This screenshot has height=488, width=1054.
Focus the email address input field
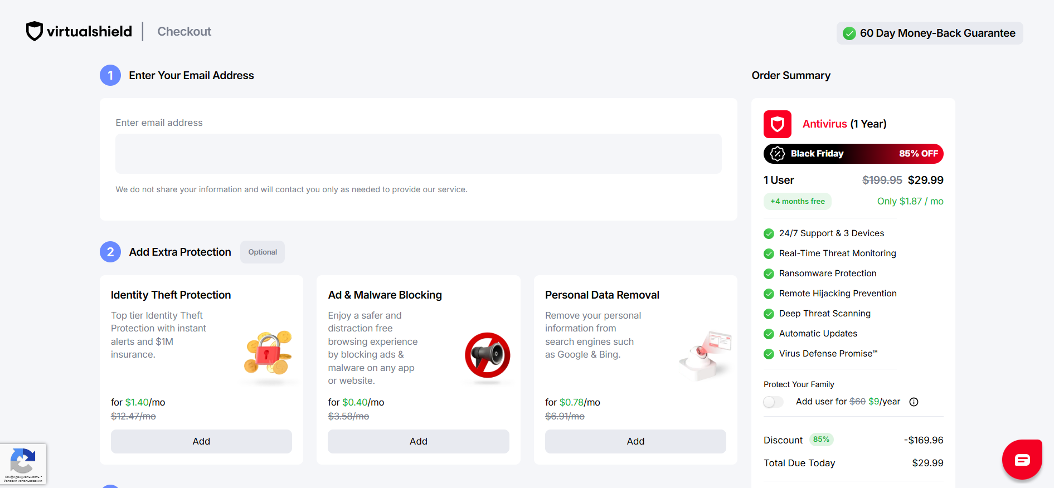pos(418,154)
